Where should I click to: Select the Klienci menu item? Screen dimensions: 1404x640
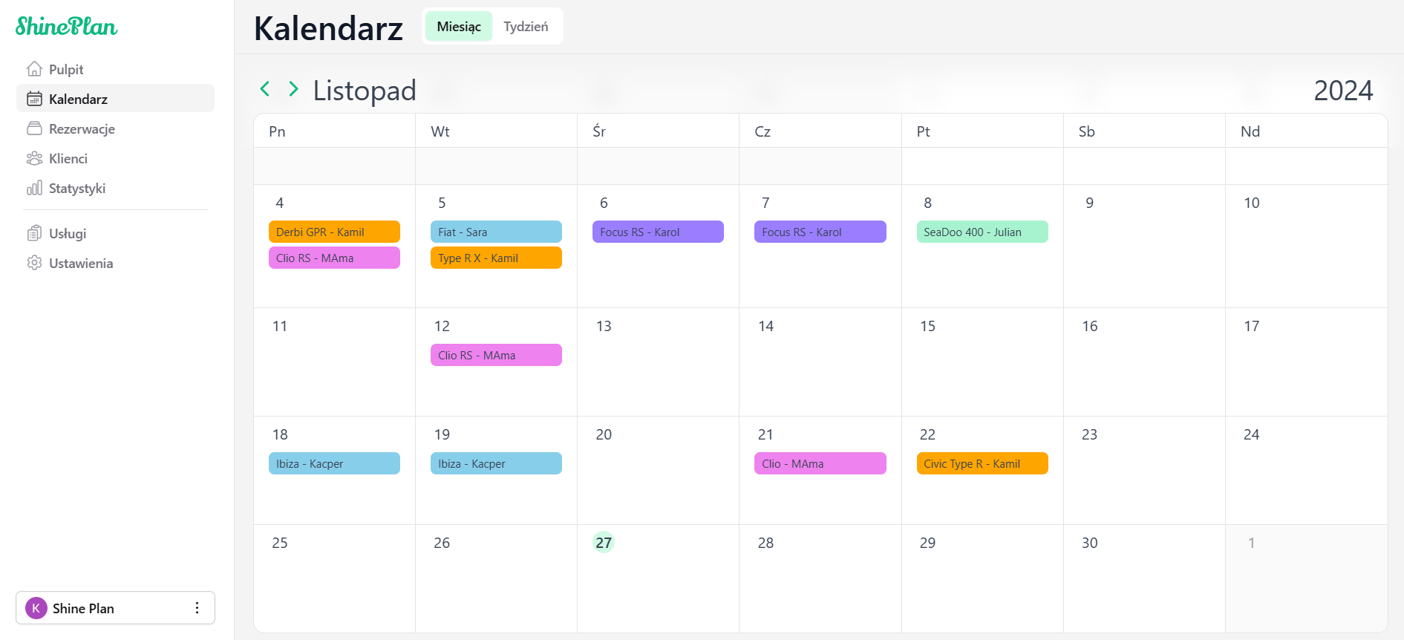(68, 158)
